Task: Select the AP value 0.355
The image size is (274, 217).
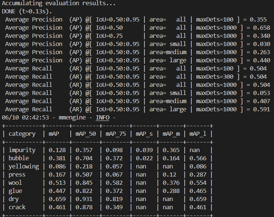Action: 258,20
